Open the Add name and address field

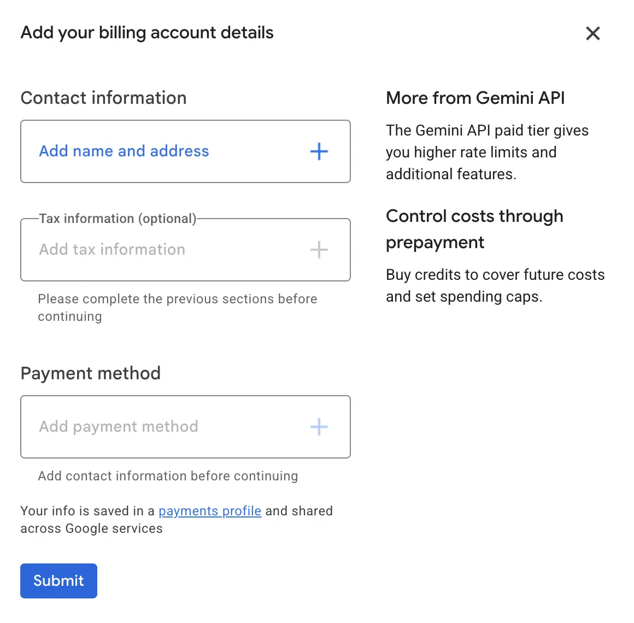186,151
